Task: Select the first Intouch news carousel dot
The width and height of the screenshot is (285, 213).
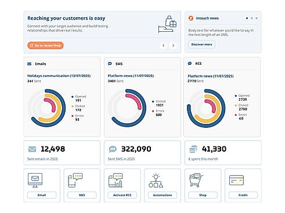Action: point(247,18)
